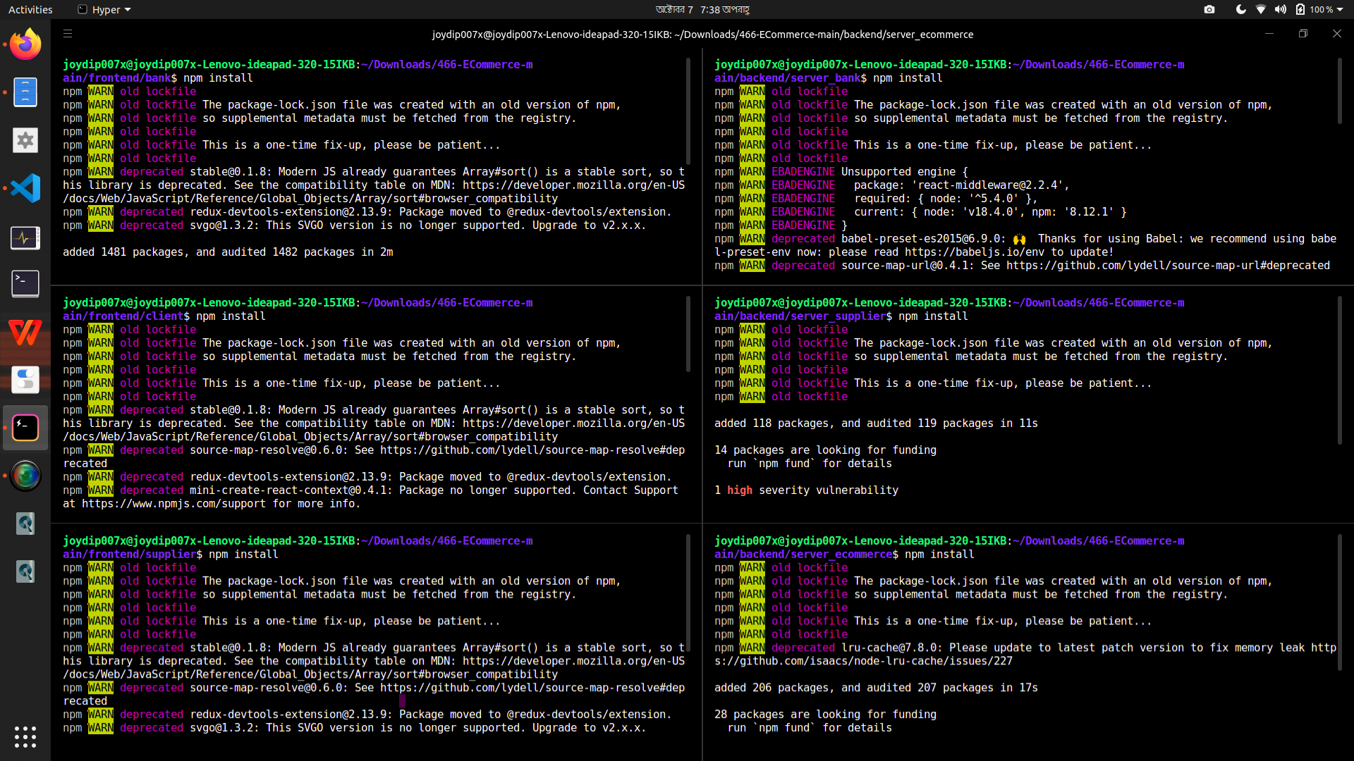Click the 'ain/frontend/client$ npm install' prompt

click(164, 316)
